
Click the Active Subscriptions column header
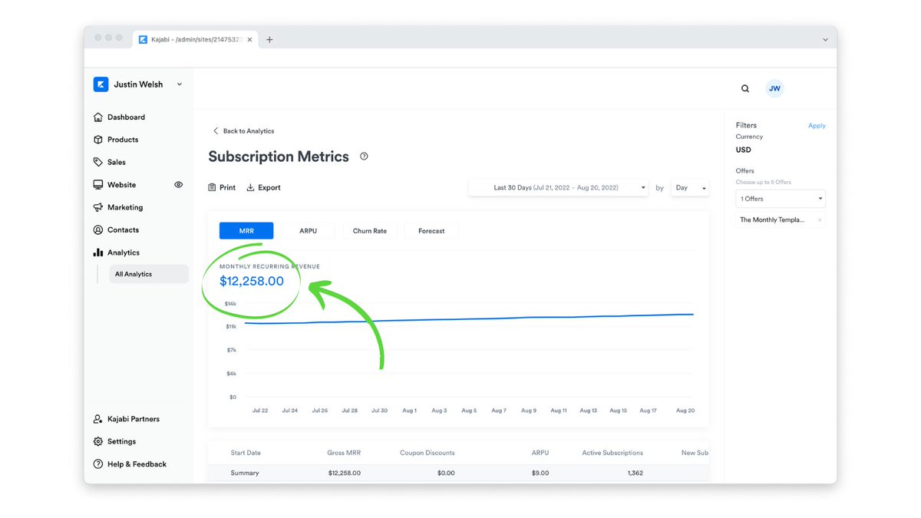tap(612, 453)
